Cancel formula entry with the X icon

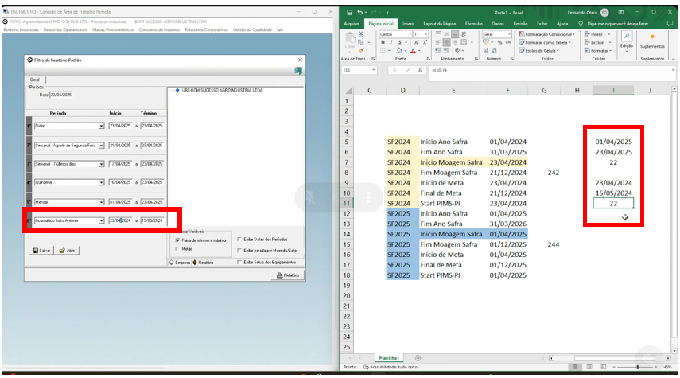[x=394, y=70]
